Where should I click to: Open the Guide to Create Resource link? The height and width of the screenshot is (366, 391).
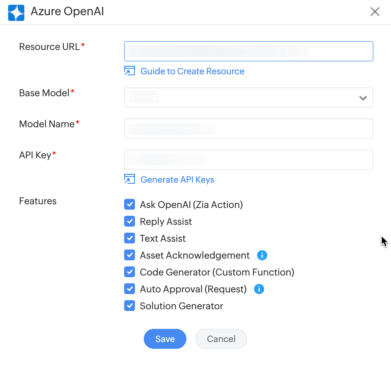[x=192, y=71]
